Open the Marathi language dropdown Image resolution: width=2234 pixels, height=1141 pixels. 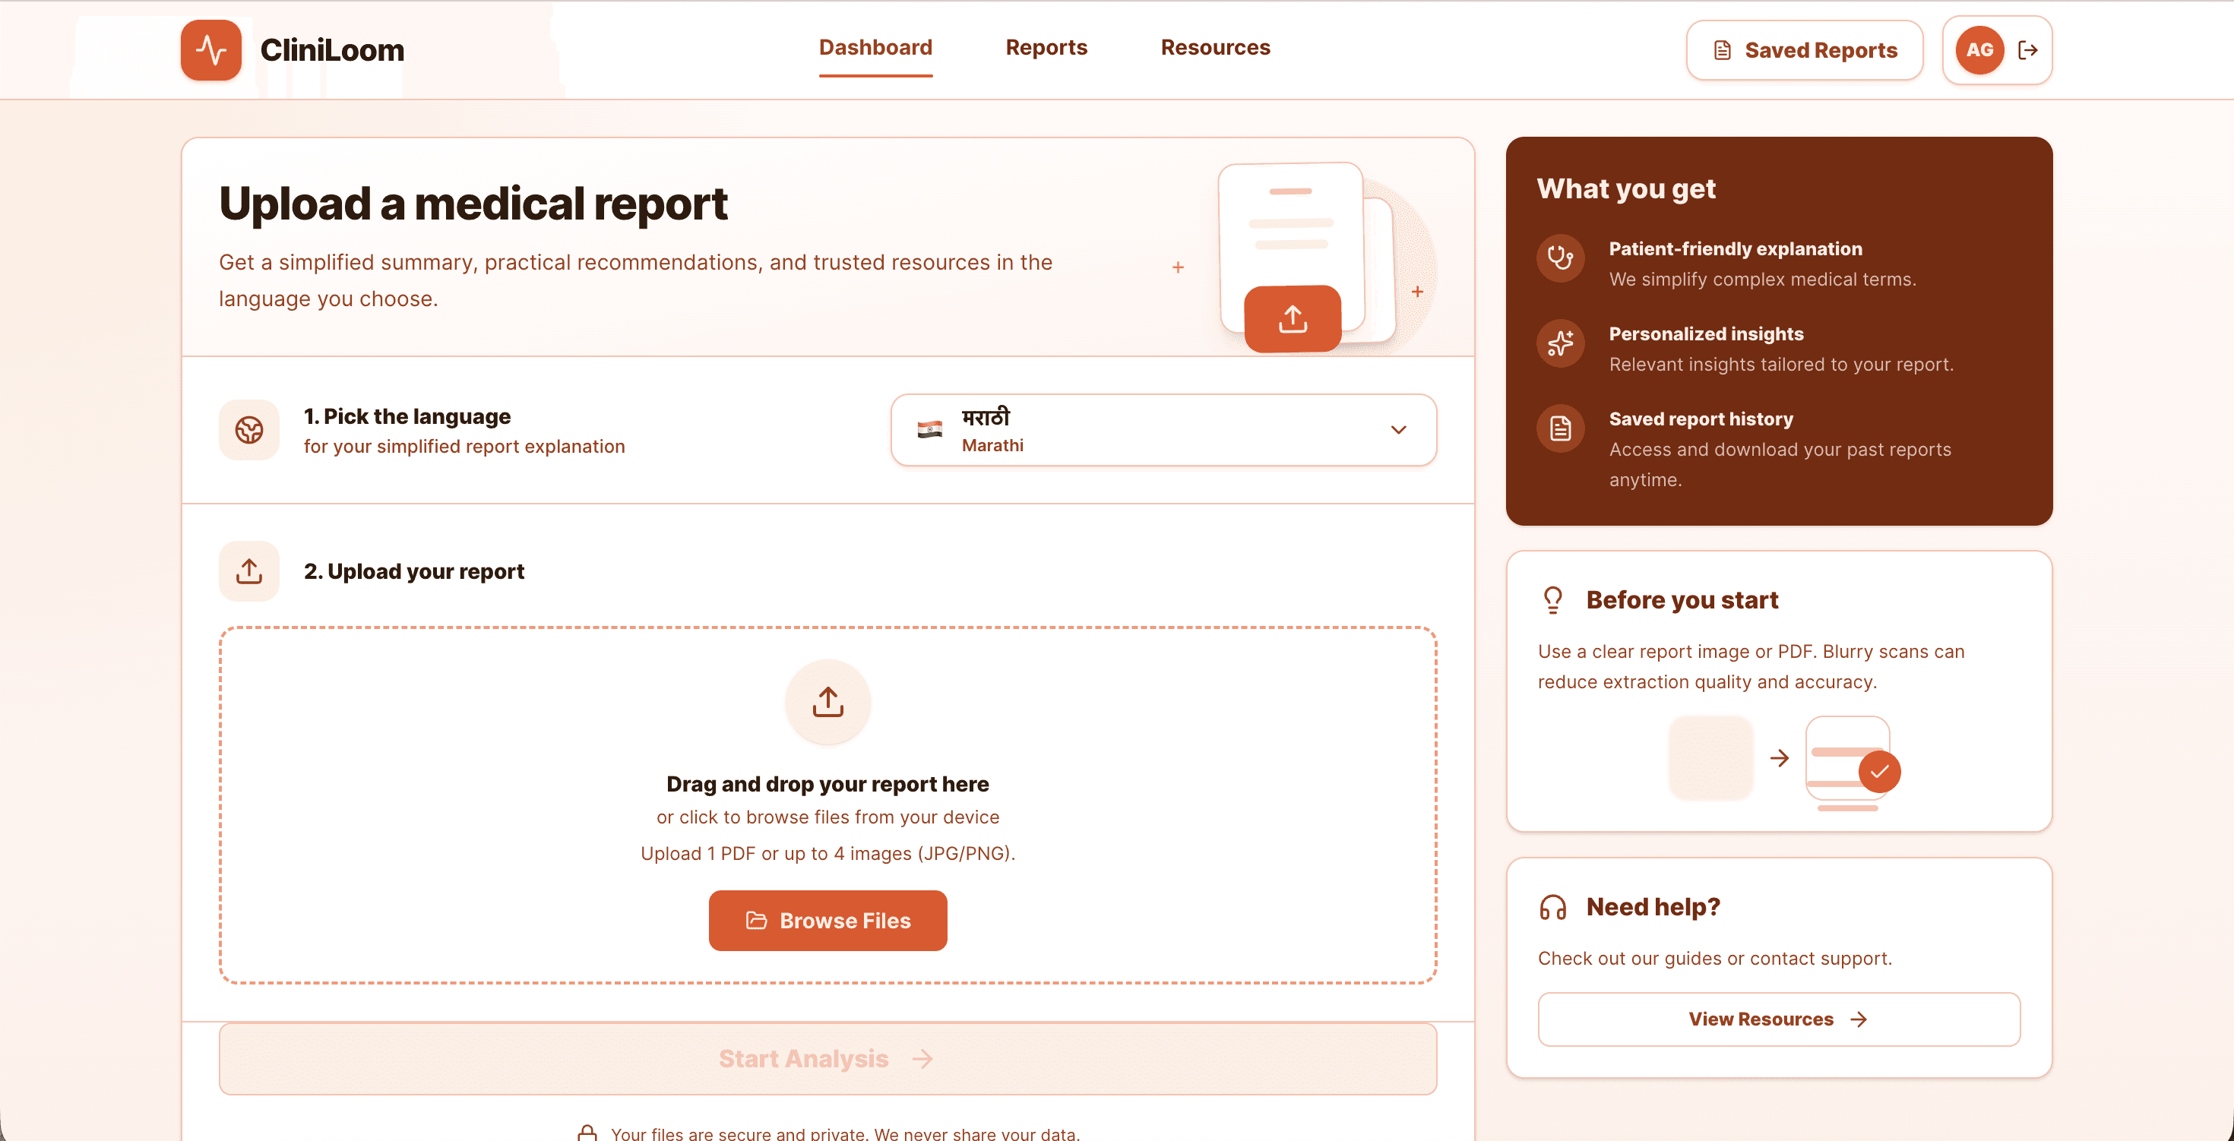1163,430
